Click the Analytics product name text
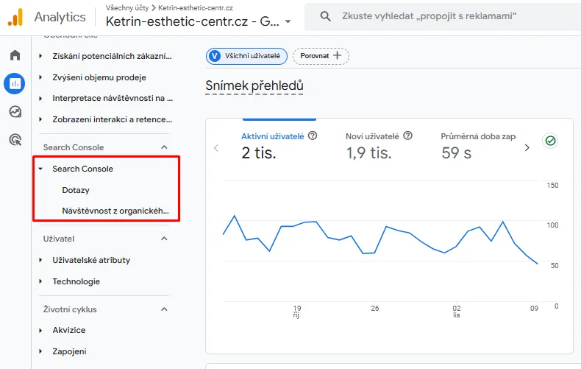 [60, 17]
